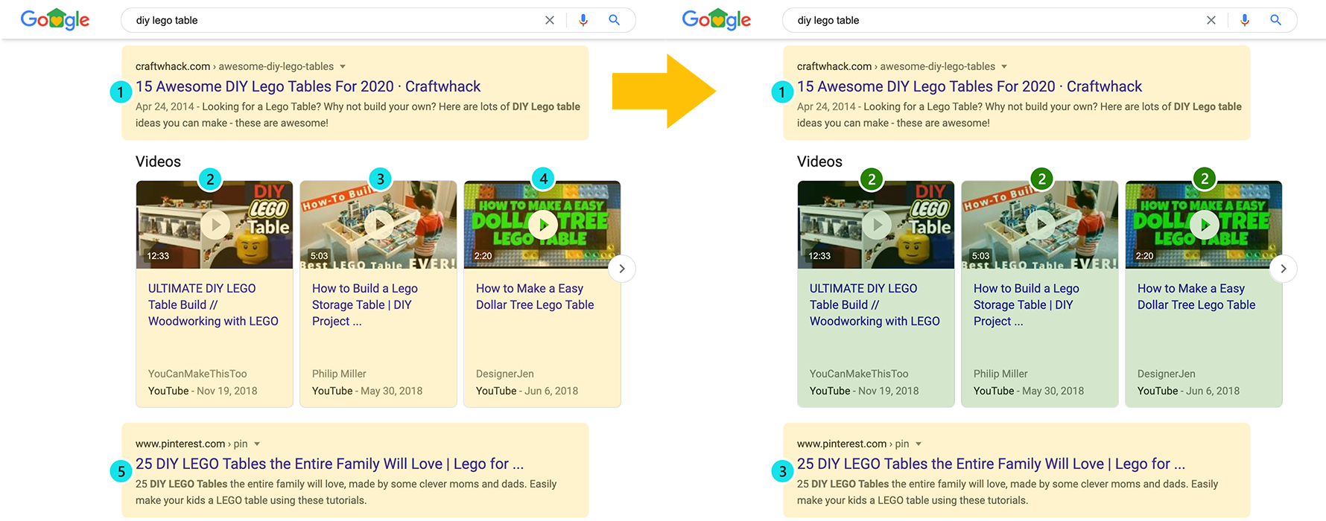Click 'YouCanMakeThisToo' channel name on the right page
The width and height of the screenshot is (1326, 521).
pos(859,374)
